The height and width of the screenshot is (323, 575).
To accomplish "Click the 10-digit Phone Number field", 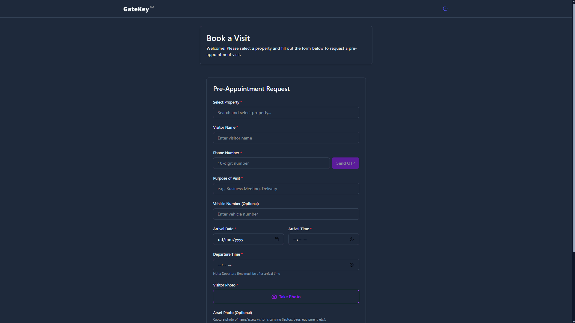I will [x=271, y=163].
